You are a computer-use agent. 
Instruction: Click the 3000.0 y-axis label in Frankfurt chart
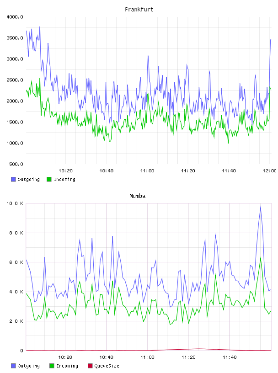(x=15, y=59)
